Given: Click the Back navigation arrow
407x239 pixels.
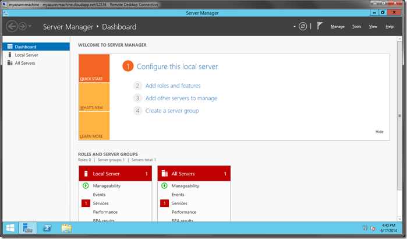Looking at the screenshot, I should pos(12,26).
